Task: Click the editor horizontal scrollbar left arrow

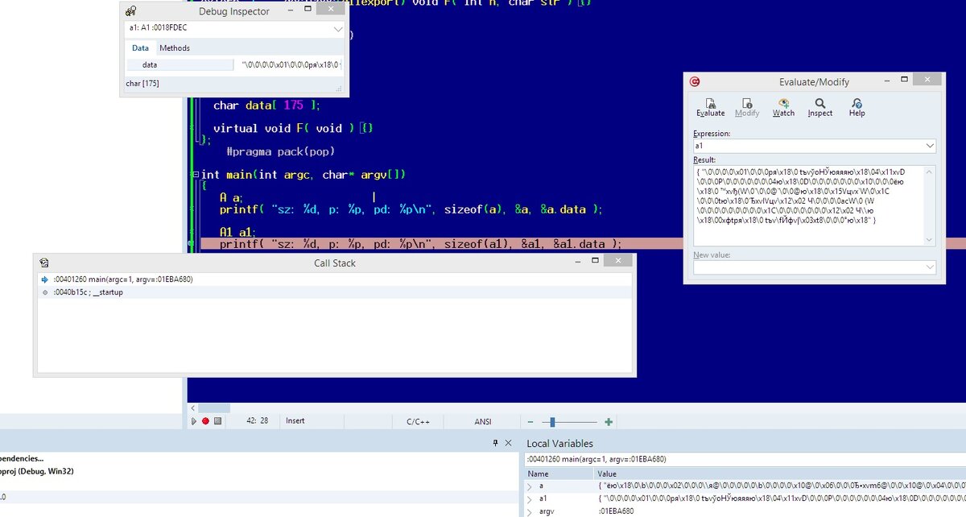Action: (192, 408)
